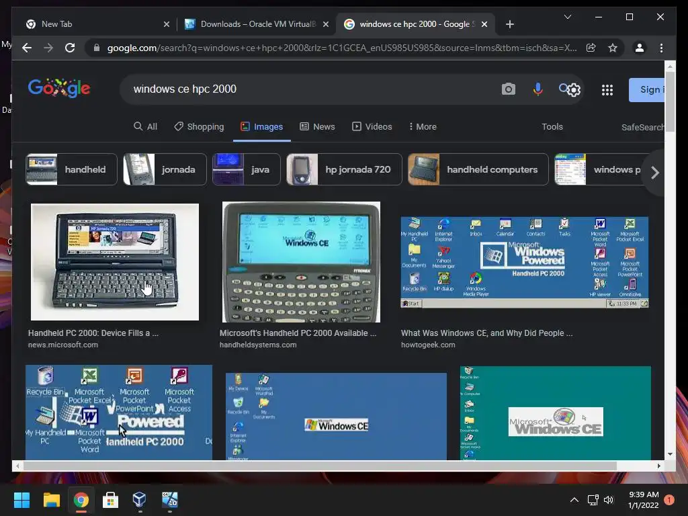688x516 pixels.
Task: Switch to the News results tab
Action: coord(317,126)
